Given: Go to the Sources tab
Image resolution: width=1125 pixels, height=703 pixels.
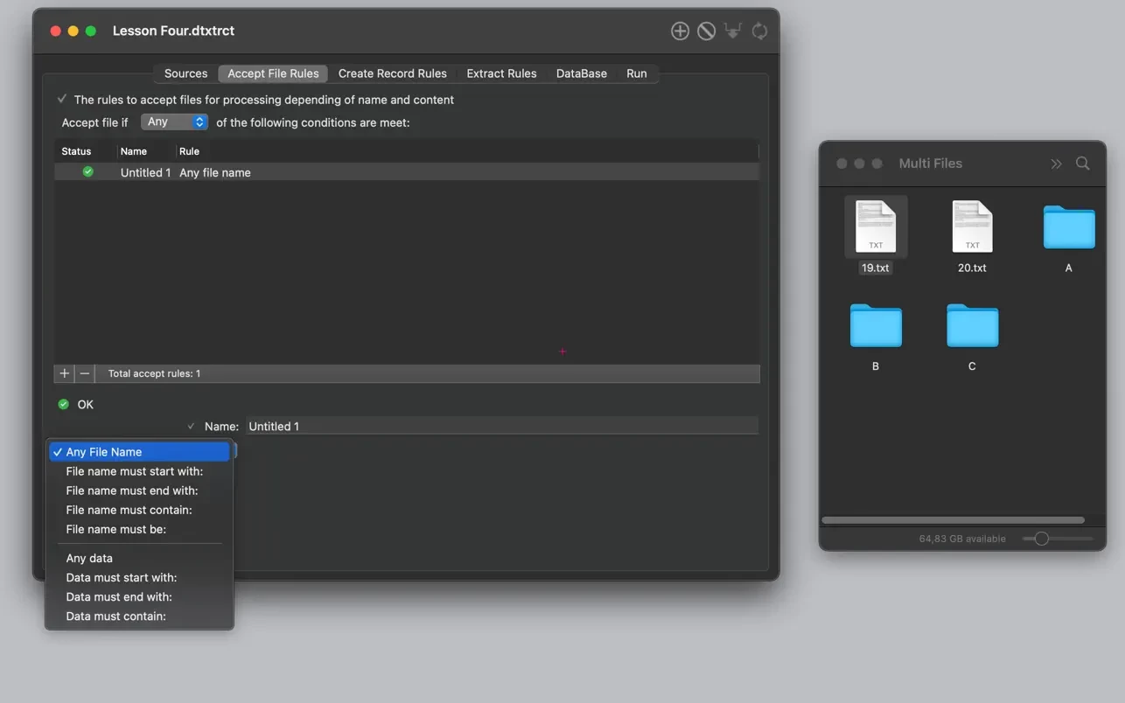Looking at the screenshot, I should pyautogui.click(x=185, y=73).
